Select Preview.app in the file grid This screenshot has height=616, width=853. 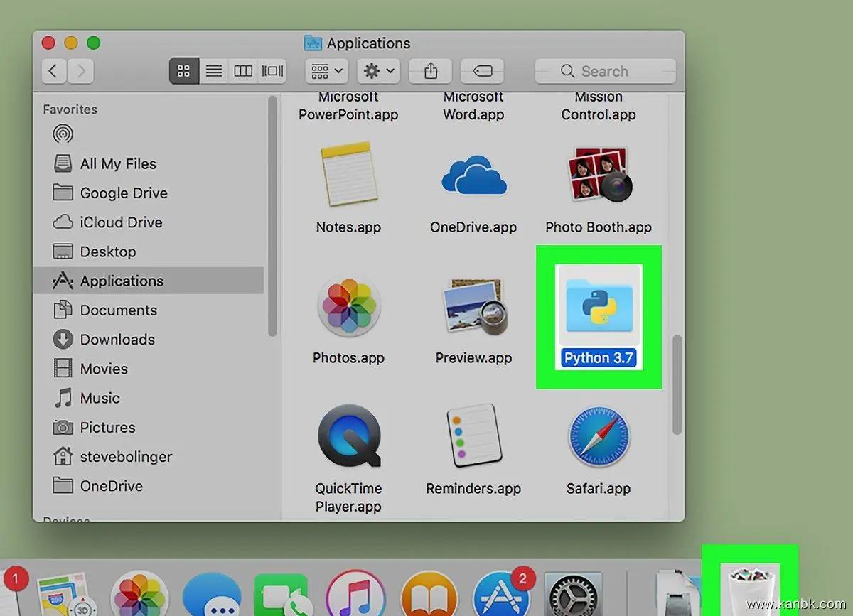coord(473,306)
